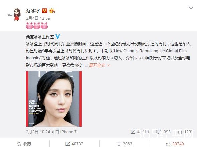Screen dimensions: 197x147
Task: Open the 2月4日 12:59 post timestamp
Action: click(x=38, y=18)
